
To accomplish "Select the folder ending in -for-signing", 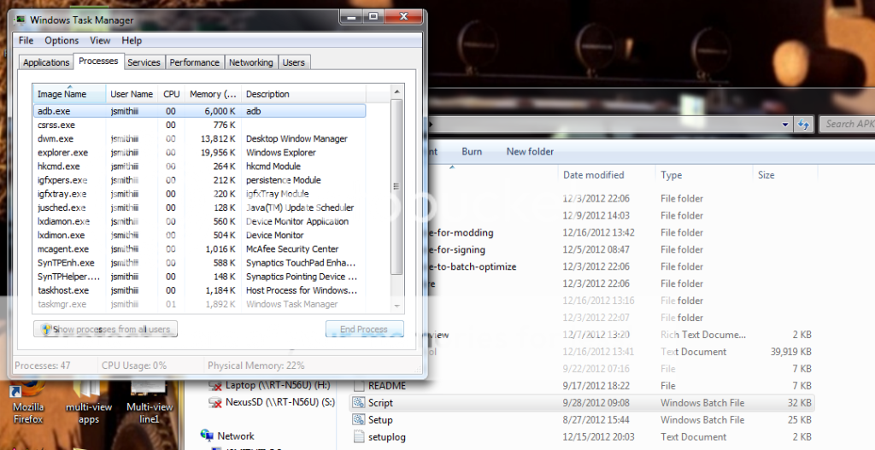I will tap(457, 250).
